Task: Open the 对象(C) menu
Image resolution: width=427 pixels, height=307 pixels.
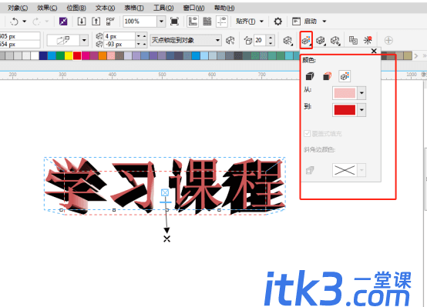Action: point(18,8)
